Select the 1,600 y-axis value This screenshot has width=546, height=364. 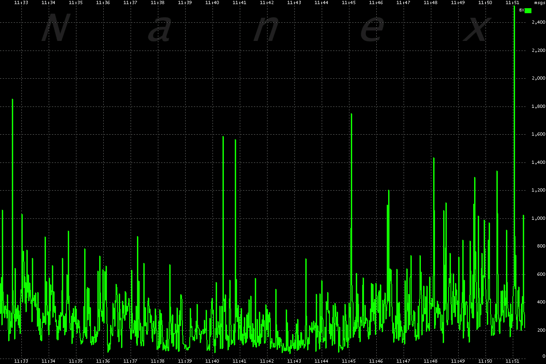click(538, 134)
